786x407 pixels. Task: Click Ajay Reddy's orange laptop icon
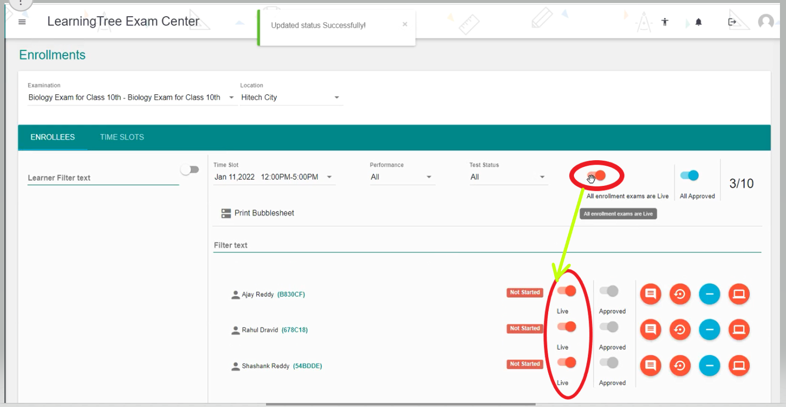[739, 294]
